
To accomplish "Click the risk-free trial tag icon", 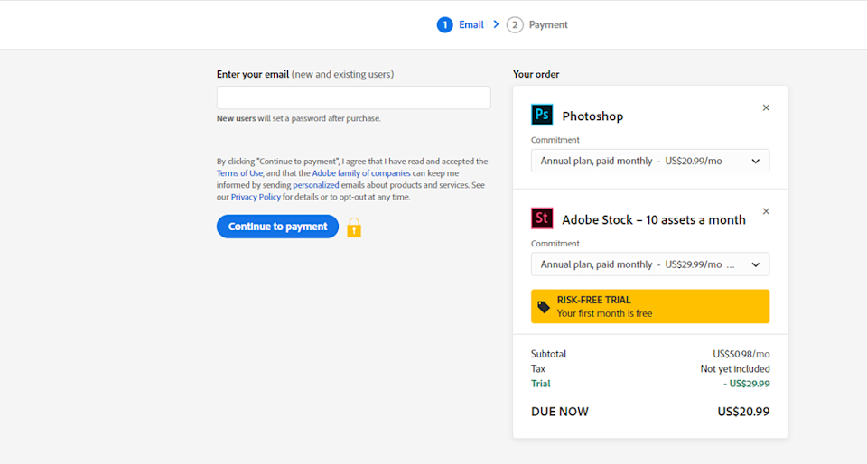I will pos(544,307).
